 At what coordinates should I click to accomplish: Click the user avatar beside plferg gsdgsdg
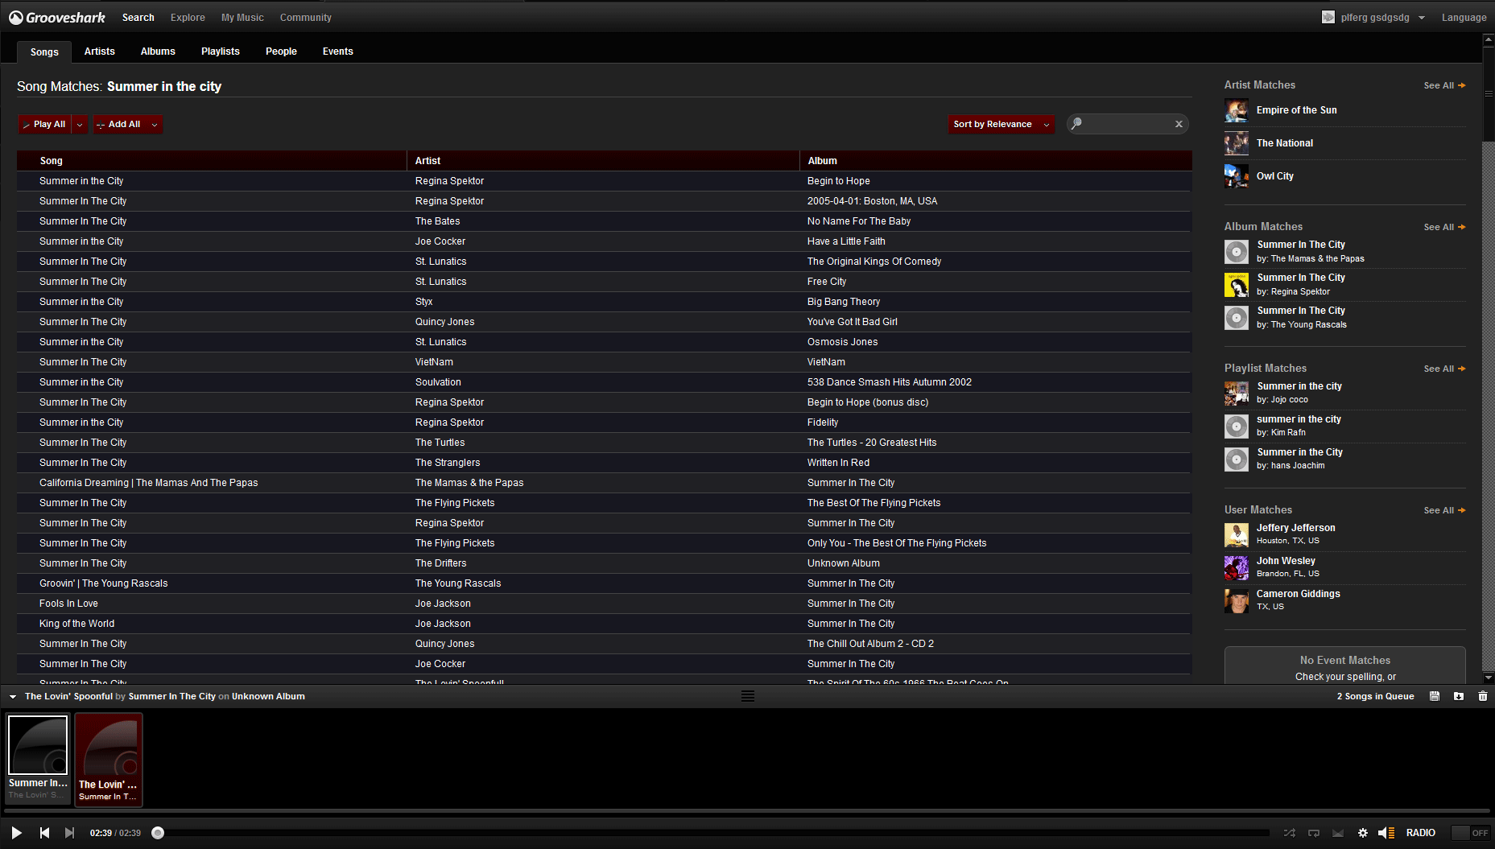pos(1328,17)
